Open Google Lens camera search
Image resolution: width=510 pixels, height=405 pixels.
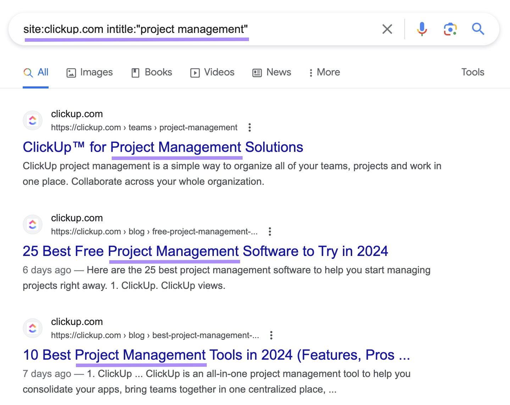(450, 29)
